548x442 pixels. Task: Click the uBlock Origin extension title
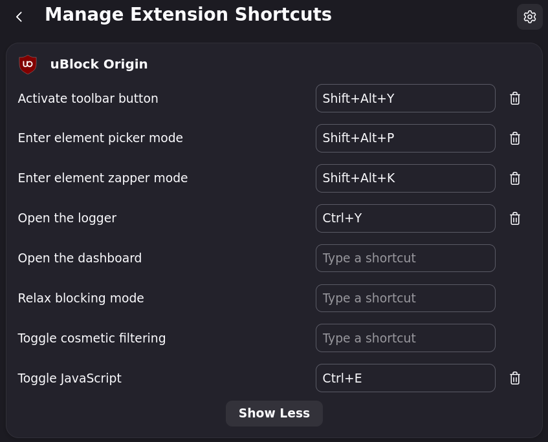pos(99,64)
